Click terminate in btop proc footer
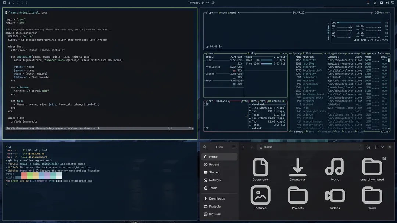The height and width of the screenshot is (223, 397). [327, 132]
